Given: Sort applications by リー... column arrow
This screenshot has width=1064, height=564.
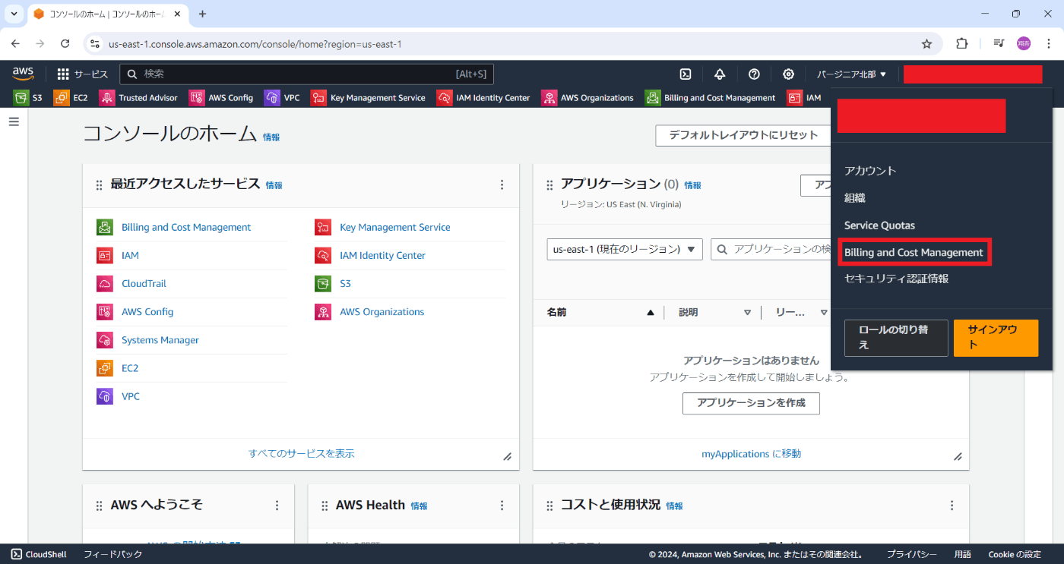Looking at the screenshot, I should [x=824, y=313].
